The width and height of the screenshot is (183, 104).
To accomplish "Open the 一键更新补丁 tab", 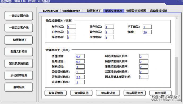I will [x=93, y=11].
